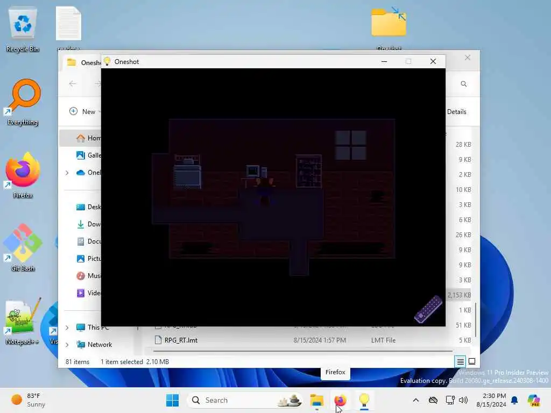
Task: Click the back arrow in File Explorer
Action: pyautogui.click(x=73, y=83)
